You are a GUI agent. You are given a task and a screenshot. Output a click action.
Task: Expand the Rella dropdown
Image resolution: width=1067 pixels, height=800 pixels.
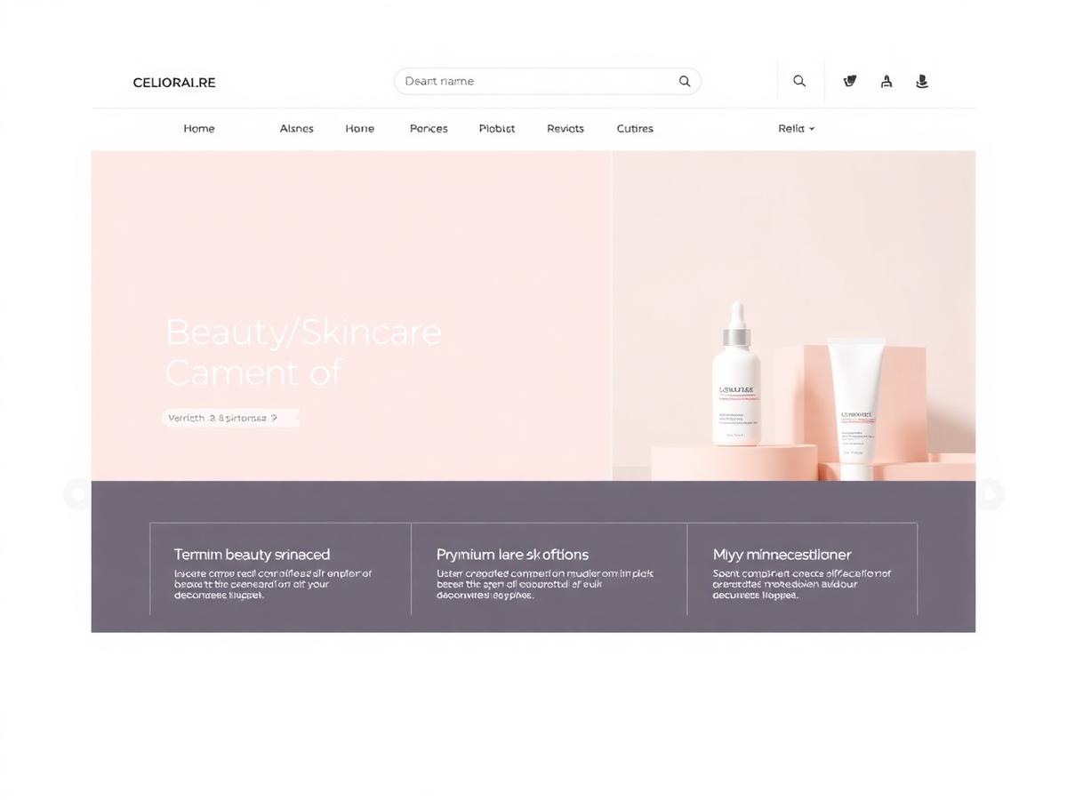pos(797,129)
